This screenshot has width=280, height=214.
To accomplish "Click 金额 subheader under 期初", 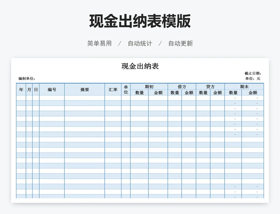I will (158, 93).
